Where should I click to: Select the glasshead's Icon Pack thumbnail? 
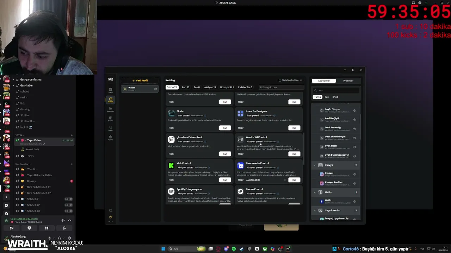171,140
